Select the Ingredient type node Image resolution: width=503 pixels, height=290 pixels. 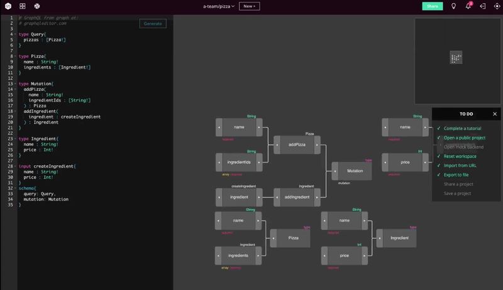[x=400, y=238]
